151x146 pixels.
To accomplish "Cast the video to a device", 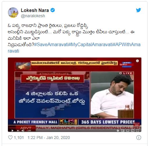I will click(x=133, y=131).
